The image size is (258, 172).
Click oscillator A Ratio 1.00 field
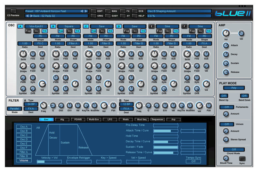point(25,43)
